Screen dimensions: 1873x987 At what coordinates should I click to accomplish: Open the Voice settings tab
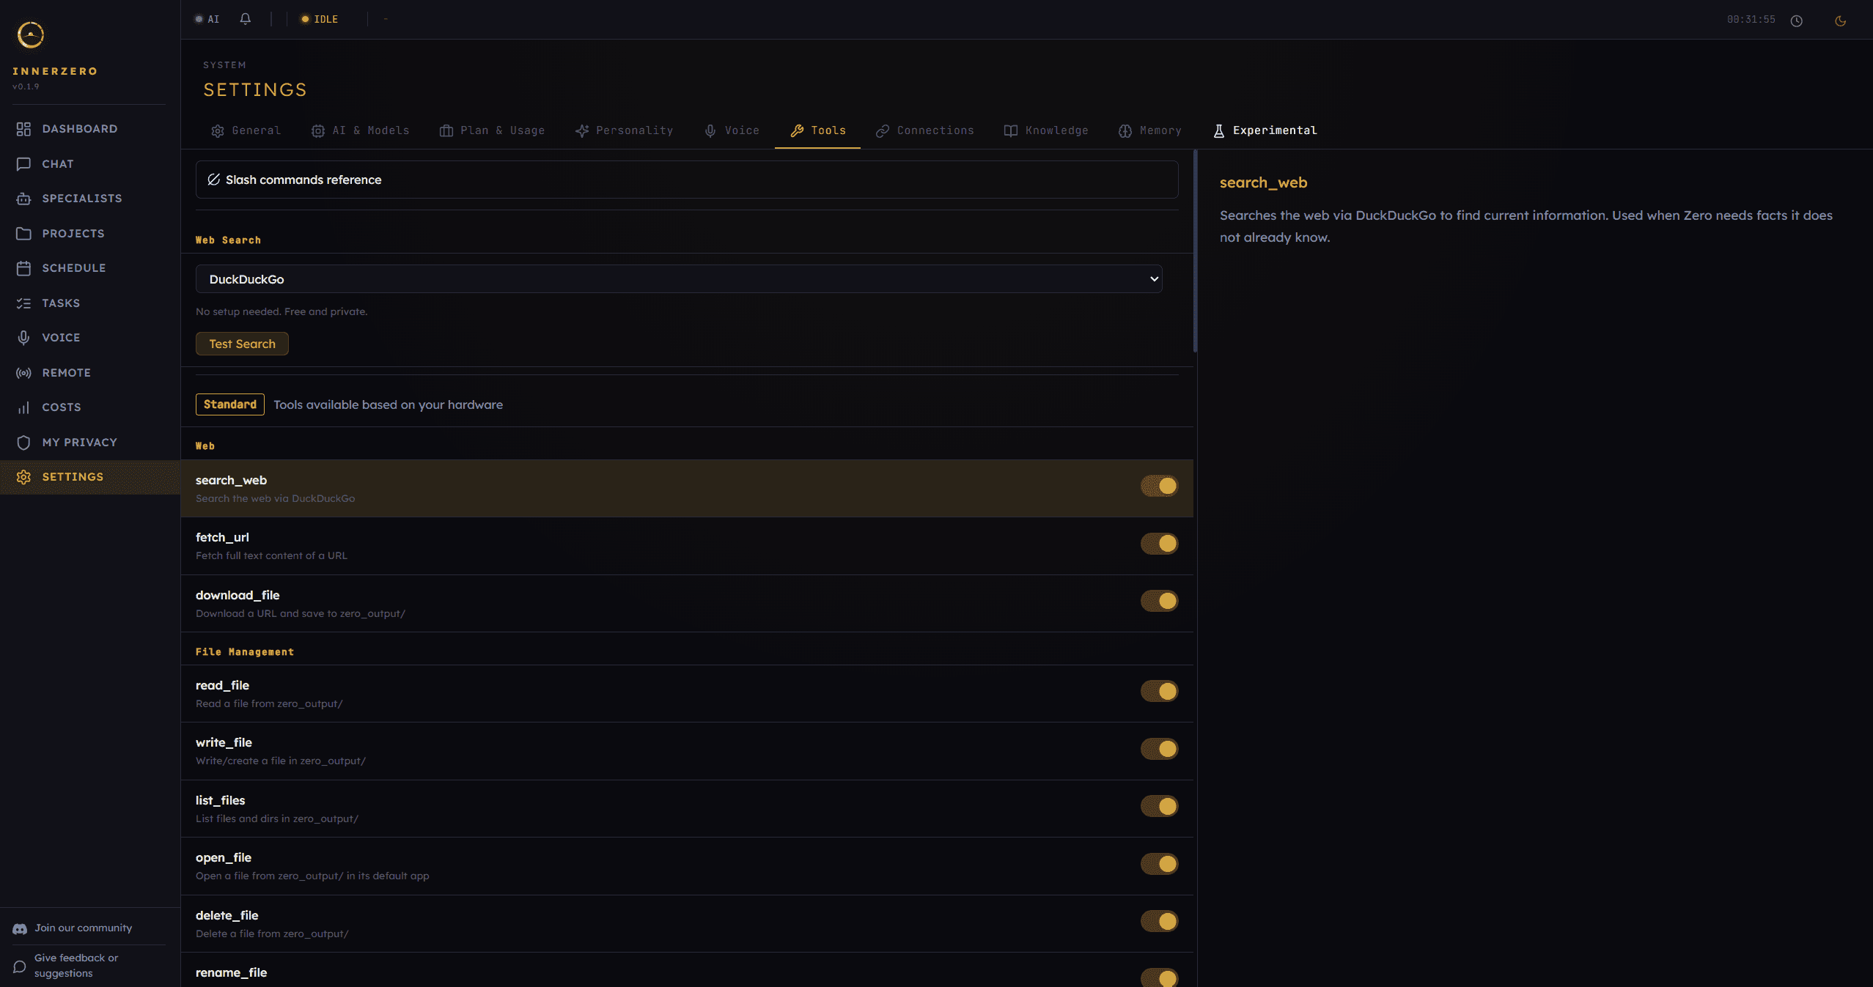[x=732, y=130]
